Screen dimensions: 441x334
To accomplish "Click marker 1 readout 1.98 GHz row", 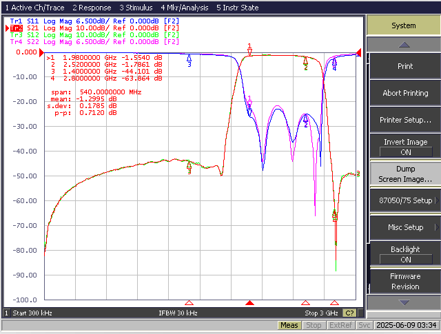I will click(x=104, y=58).
